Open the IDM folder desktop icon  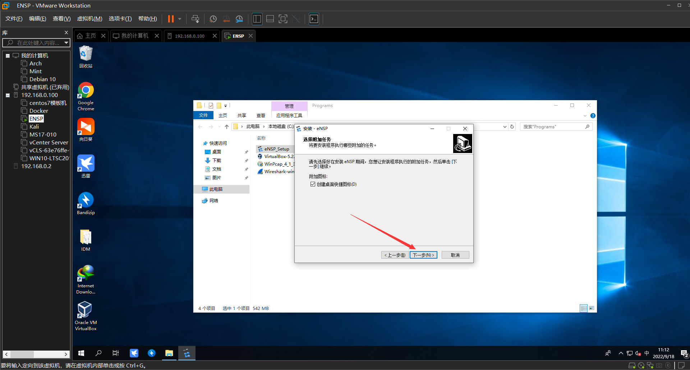pos(86,240)
